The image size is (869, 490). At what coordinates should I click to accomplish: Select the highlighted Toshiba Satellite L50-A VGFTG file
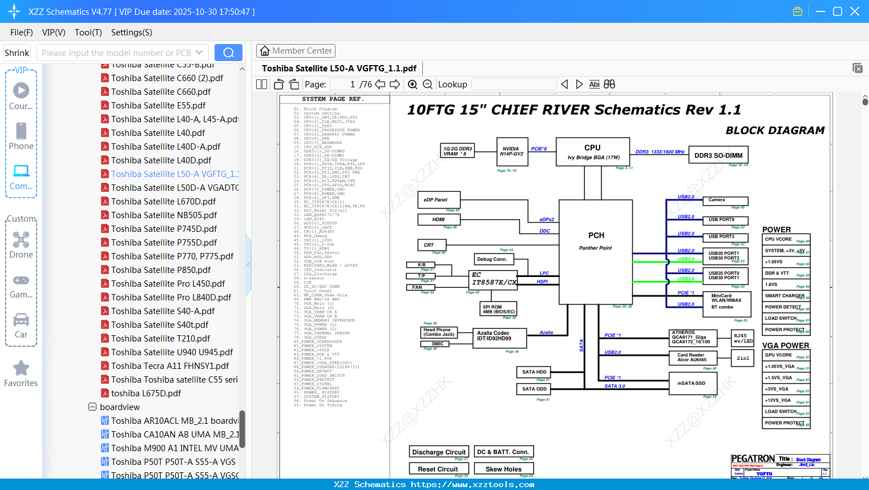175,174
